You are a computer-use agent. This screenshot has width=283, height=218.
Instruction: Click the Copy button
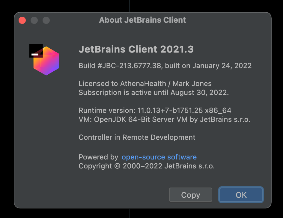tap(191, 195)
